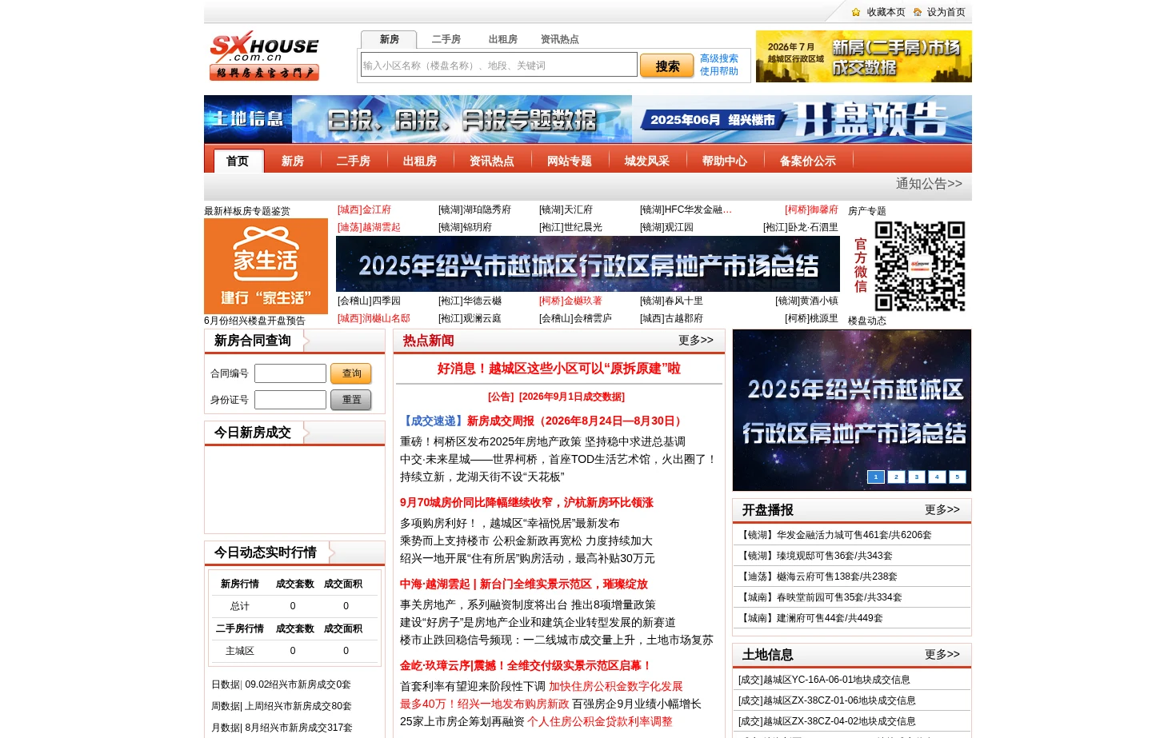The image size is (1176, 738).
Task: Open 樾海云府 opening report entry
Action: click(817, 576)
